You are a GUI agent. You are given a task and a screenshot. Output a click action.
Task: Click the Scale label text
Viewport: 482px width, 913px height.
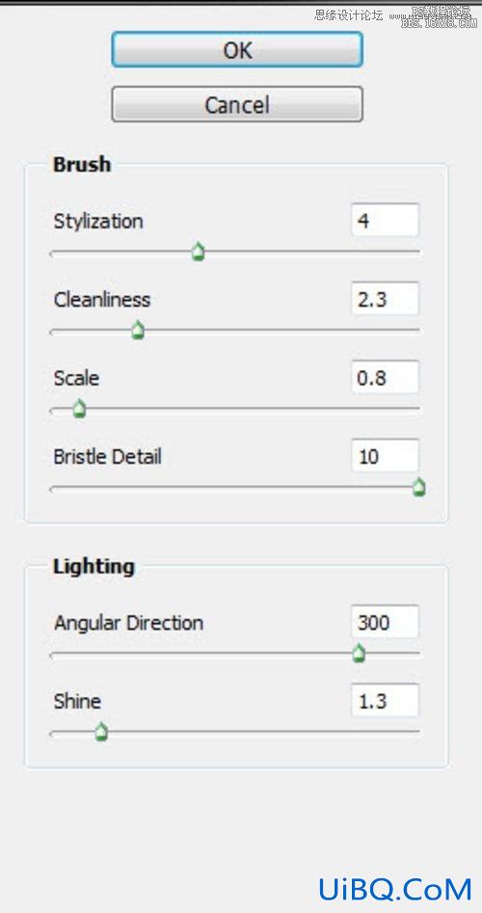click(76, 379)
